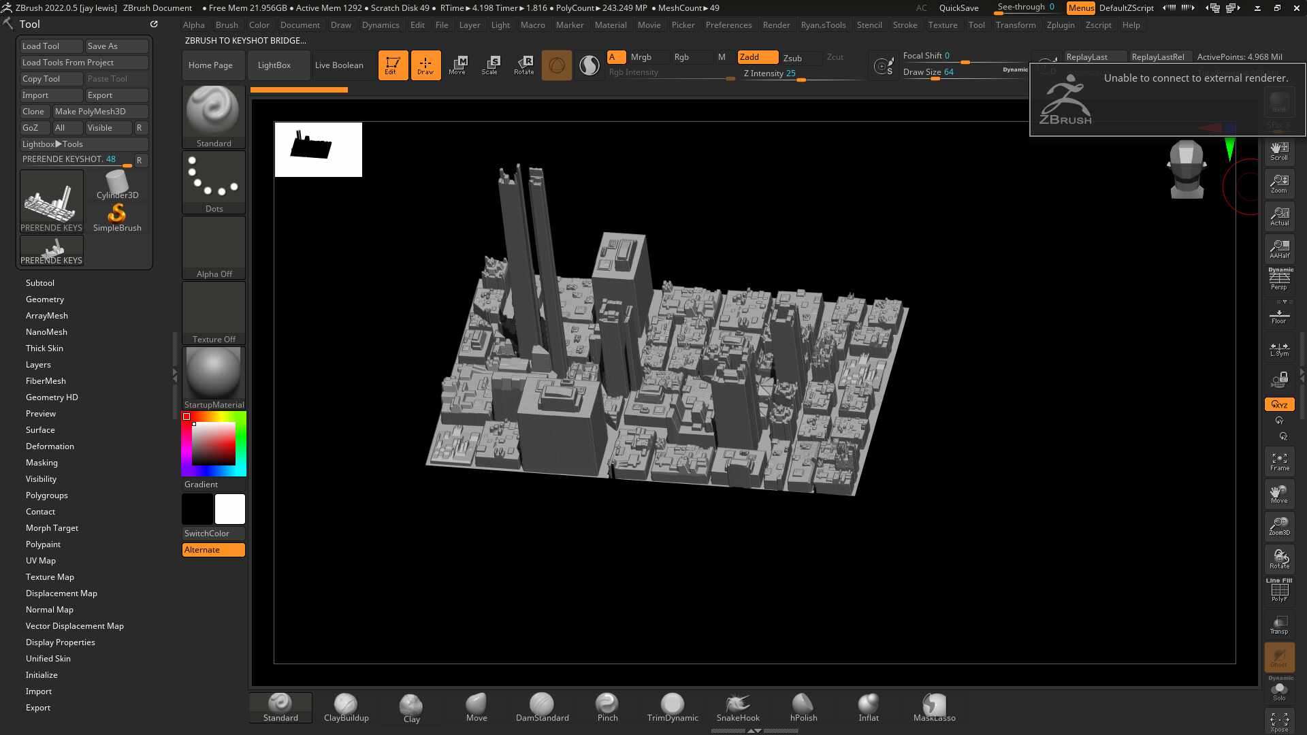
Task: Expand the Subtool palette section
Action: tap(40, 283)
